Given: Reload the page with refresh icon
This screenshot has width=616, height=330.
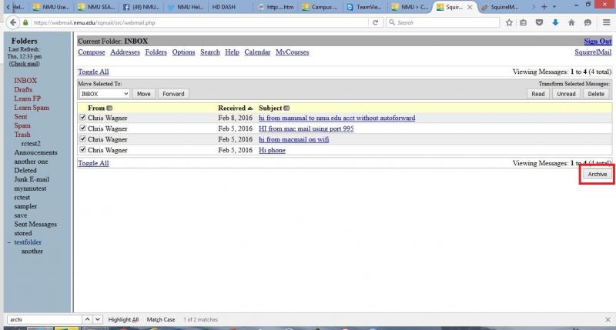Looking at the screenshot, I should click(376, 23).
